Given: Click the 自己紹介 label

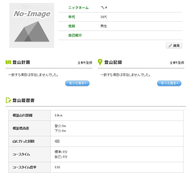Looking at the screenshot, I should coord(75,35).
